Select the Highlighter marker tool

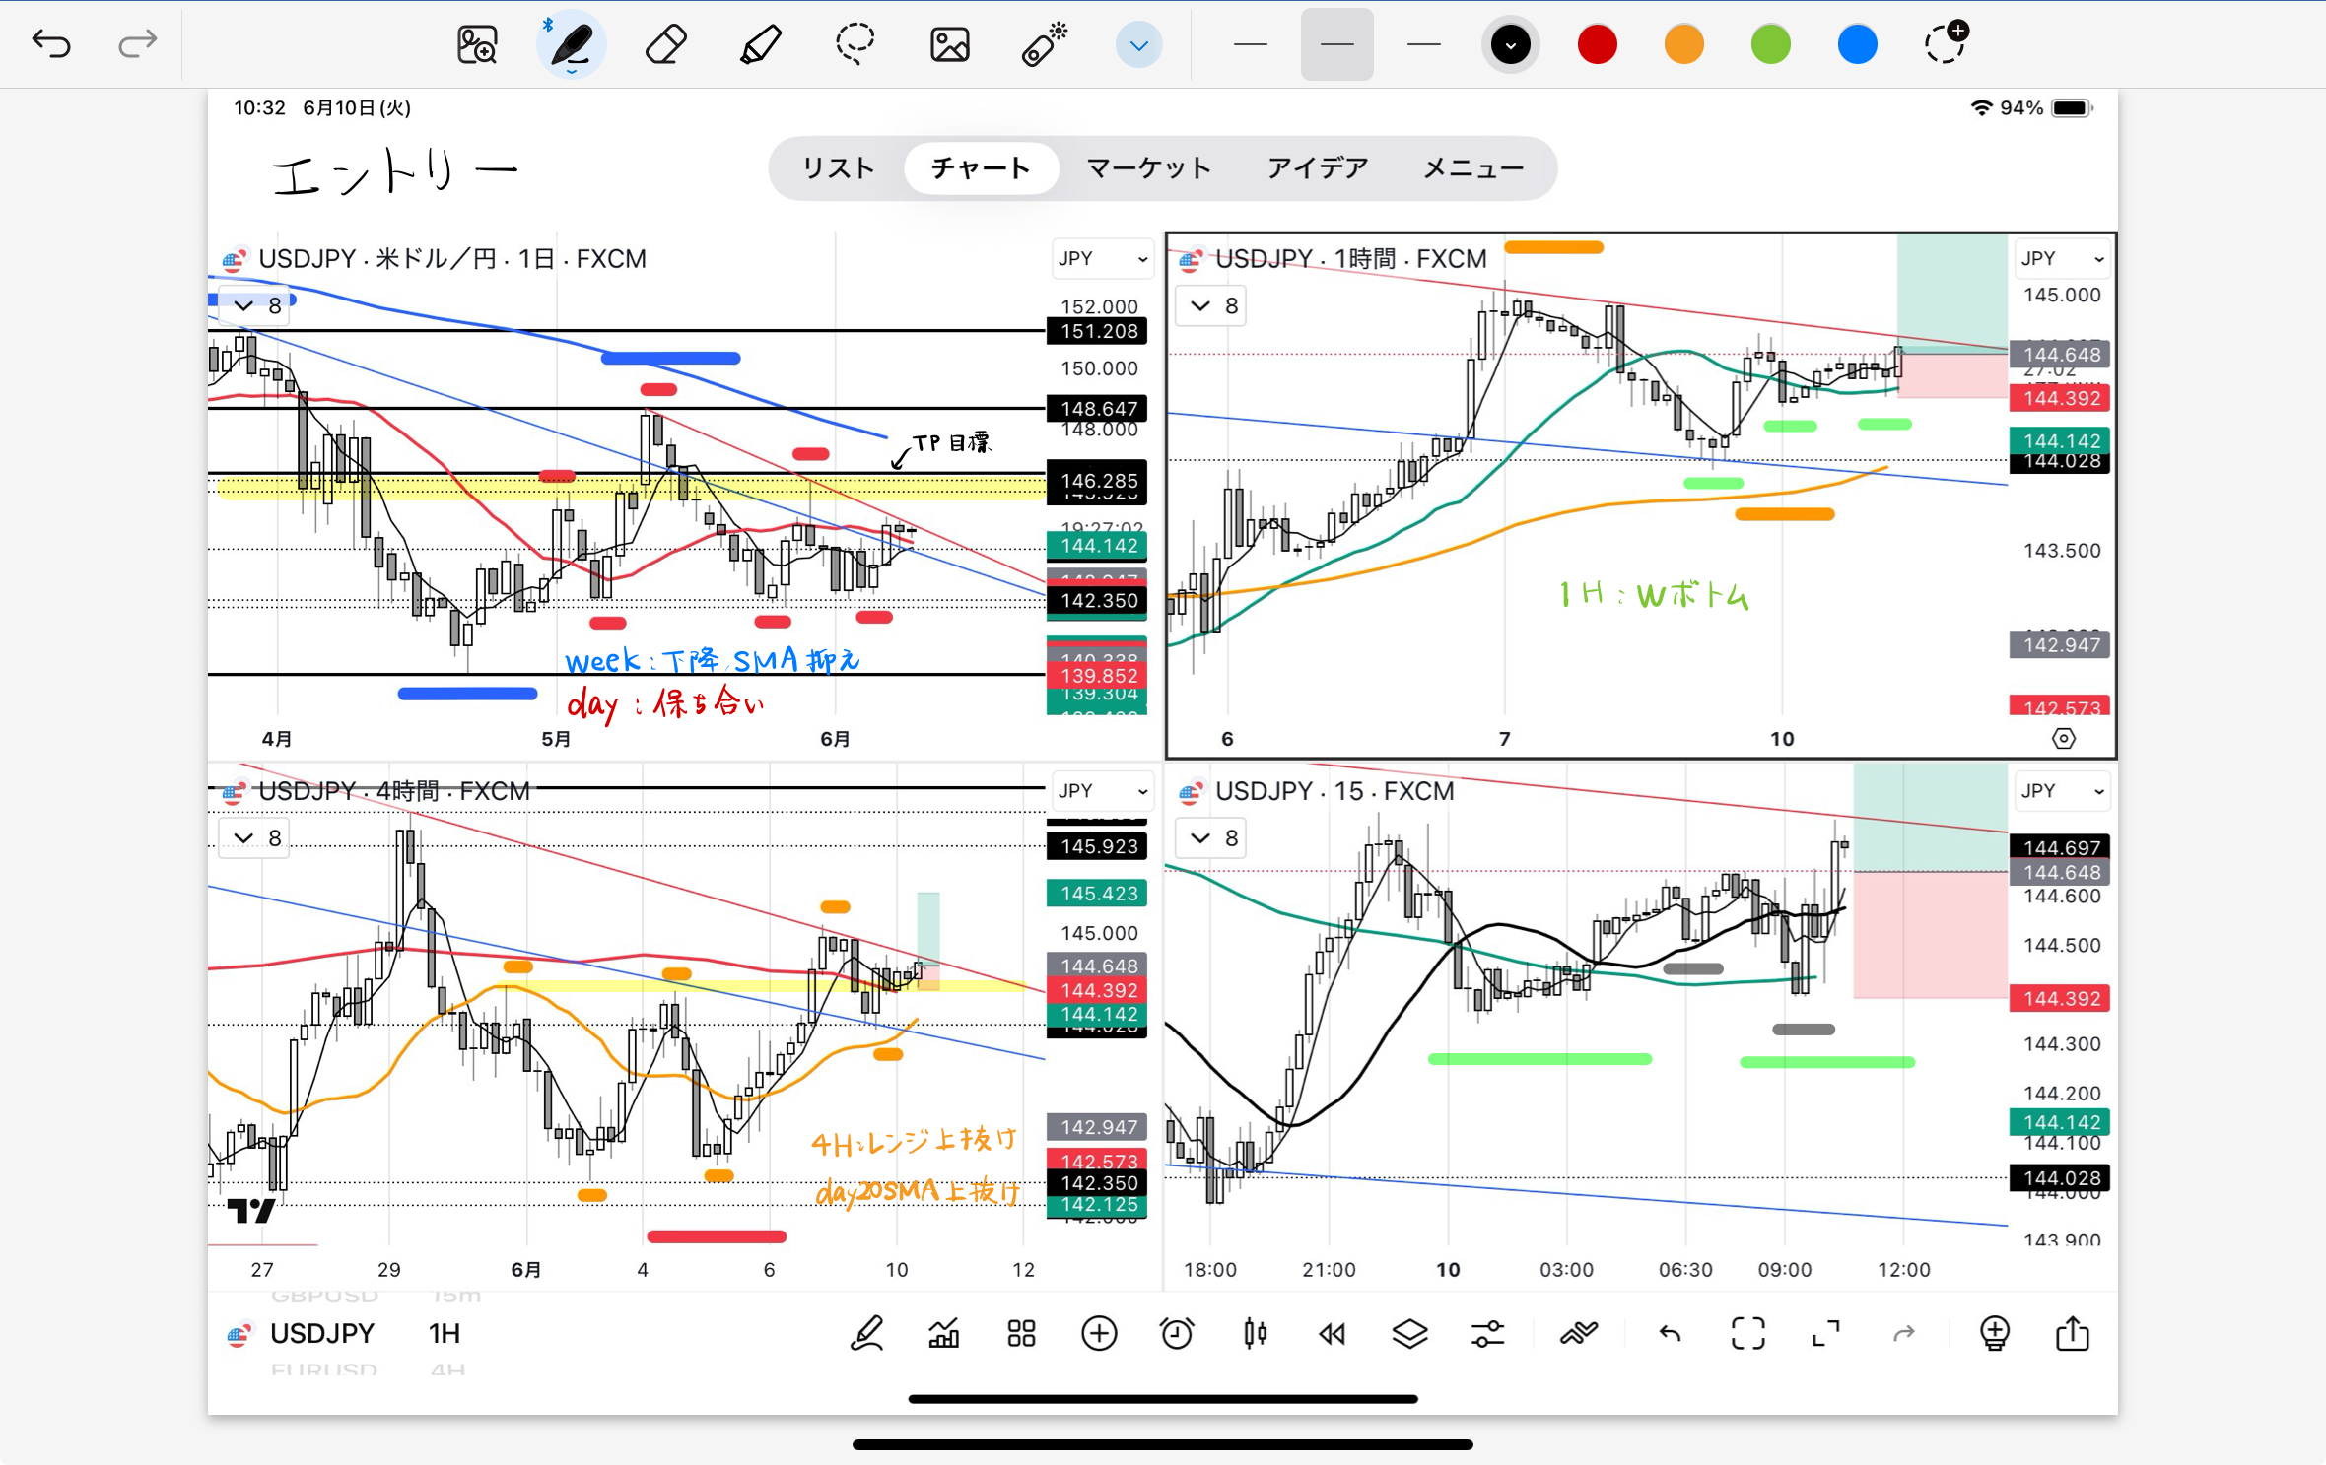point(760,44)
